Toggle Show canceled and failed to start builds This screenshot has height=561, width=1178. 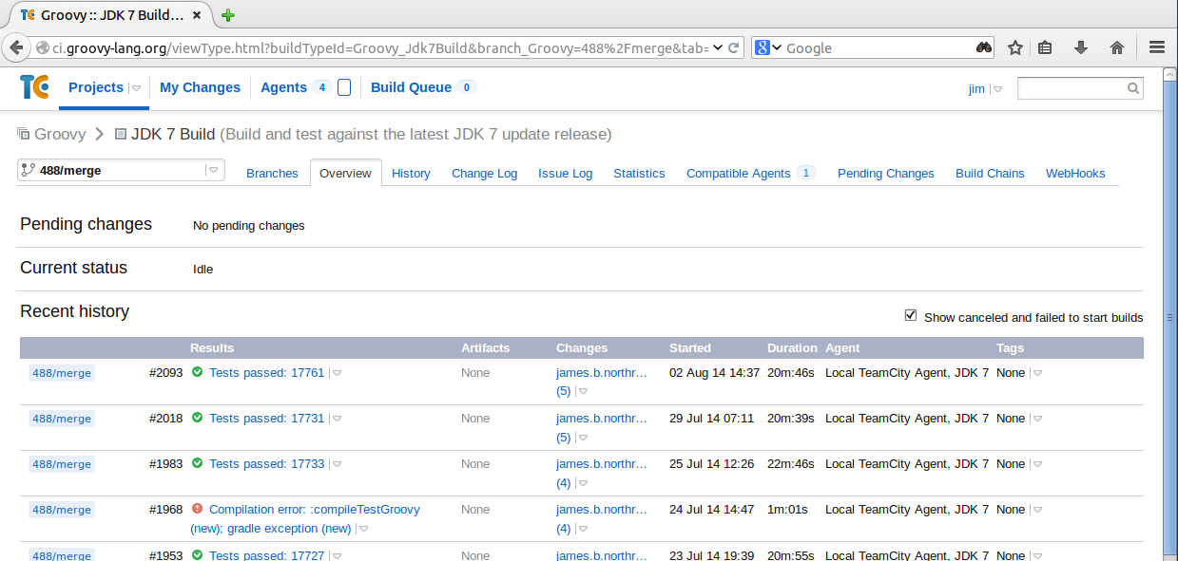(911, 315)
